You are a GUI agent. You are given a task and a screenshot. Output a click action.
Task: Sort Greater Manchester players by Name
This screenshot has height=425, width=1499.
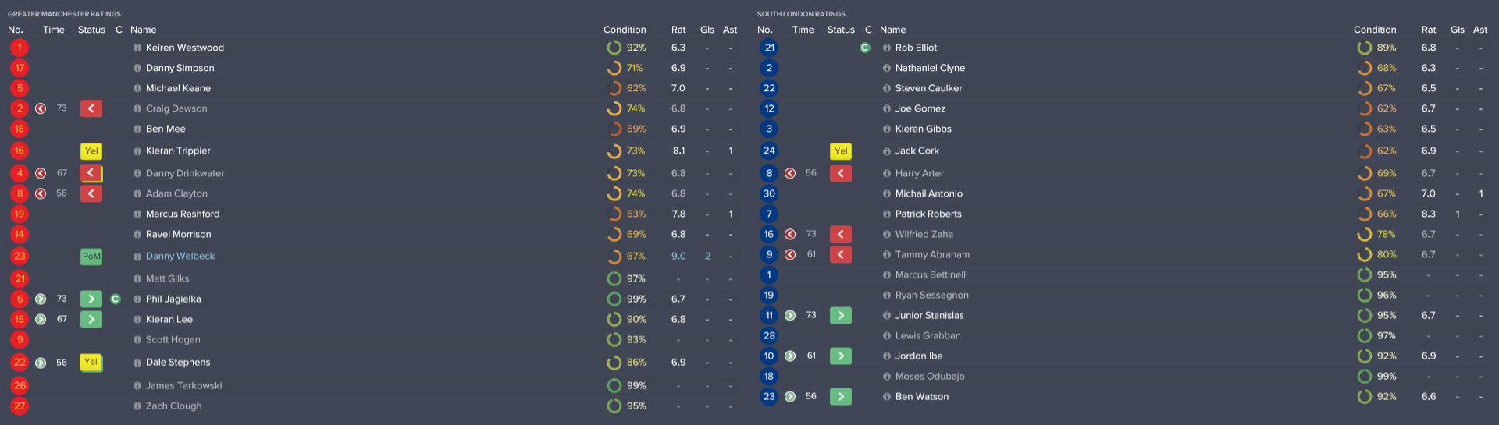coord(143,30)
